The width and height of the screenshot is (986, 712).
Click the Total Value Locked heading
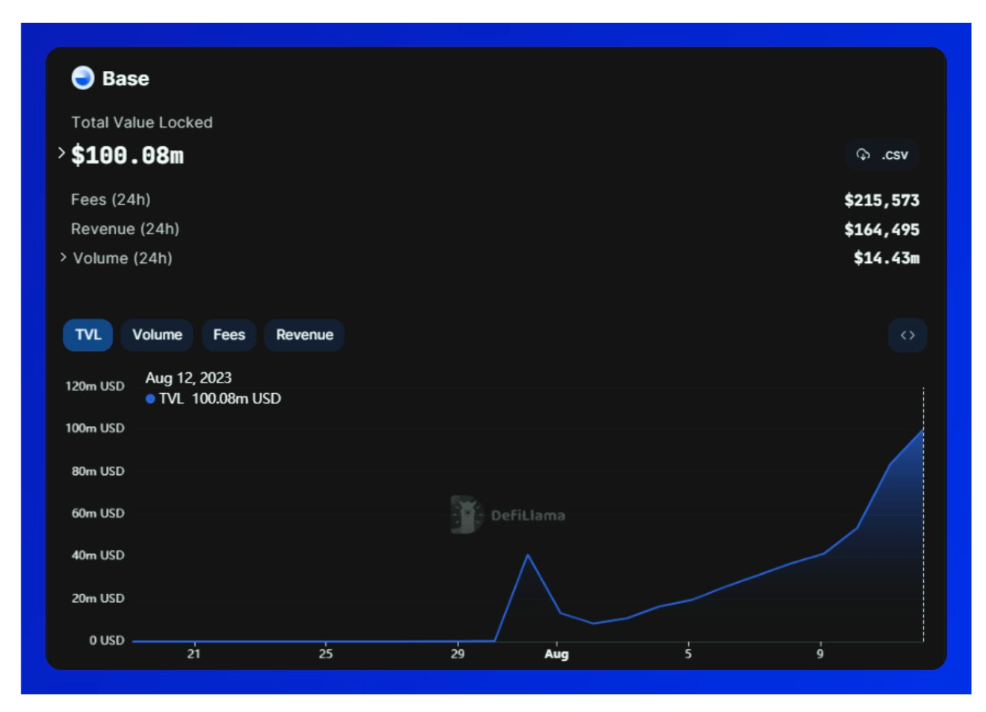pyautogui.click(x=142, y=123)
